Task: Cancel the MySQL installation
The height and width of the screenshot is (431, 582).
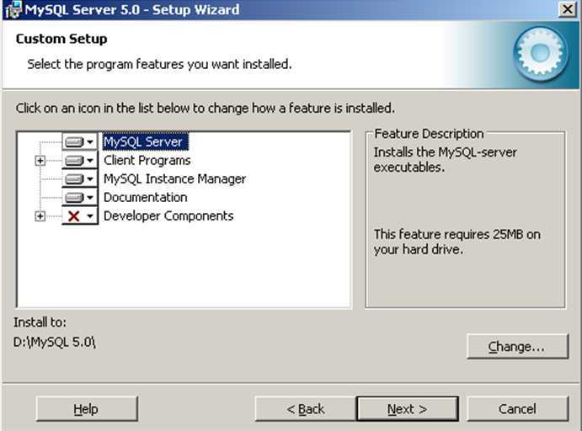Action: (517, 409)
